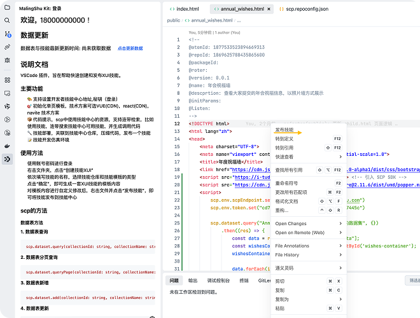Click the https://i-tud script link on line 19
The width and height of the screenshot is (420, 318).
pos(253,177)
